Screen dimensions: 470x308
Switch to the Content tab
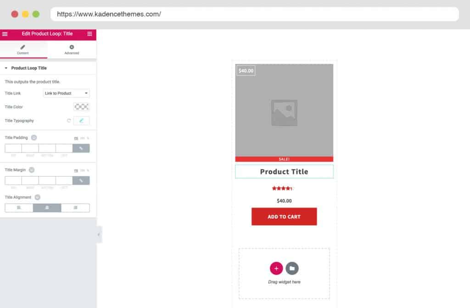click(23, 49)
